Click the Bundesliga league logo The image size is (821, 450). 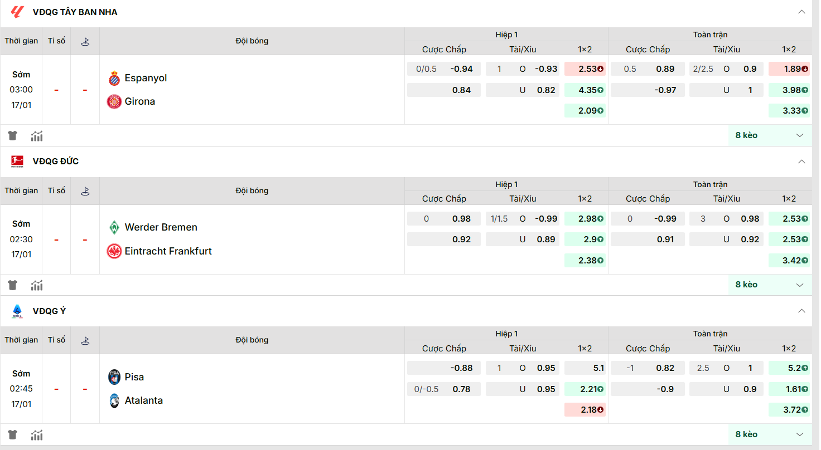click(17, 162)
